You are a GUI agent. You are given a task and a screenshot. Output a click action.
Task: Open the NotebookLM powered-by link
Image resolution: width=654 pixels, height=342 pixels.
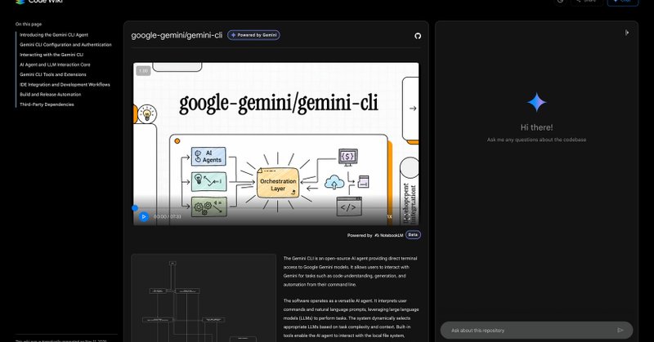click(389, 235)
